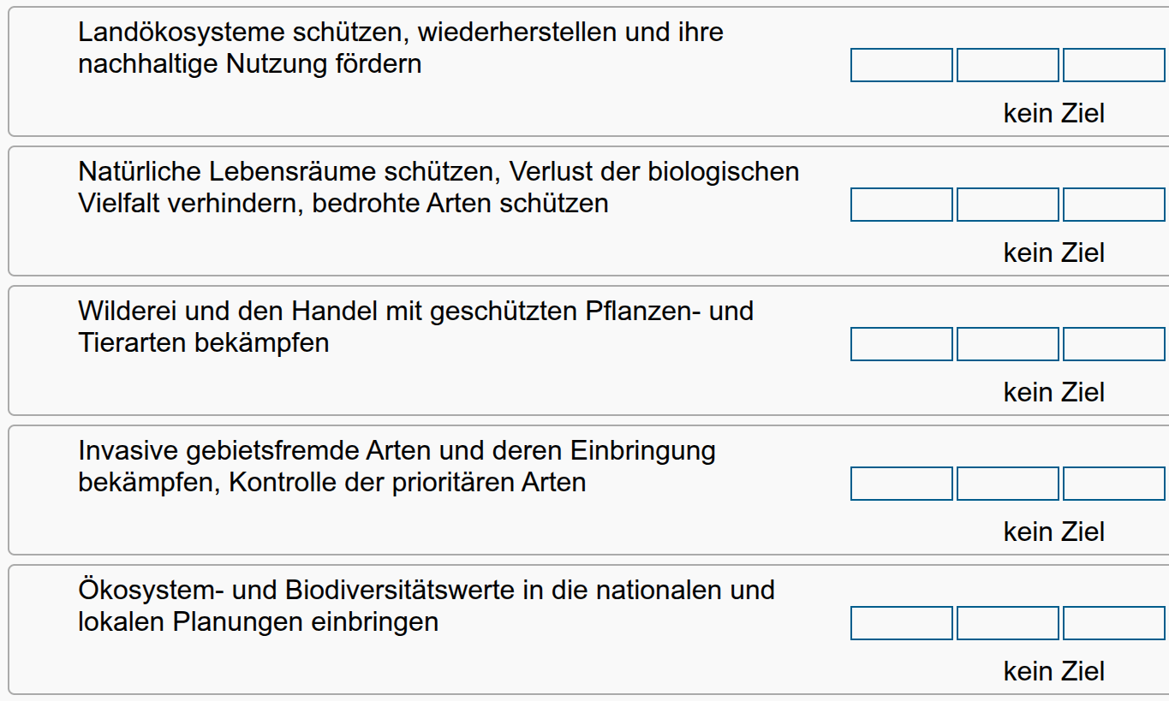The width and height of the screenshot is (1169, 701).
Task: Select middle rating box for Landökosysteme schützen
Action: [x=1008, y=65]
